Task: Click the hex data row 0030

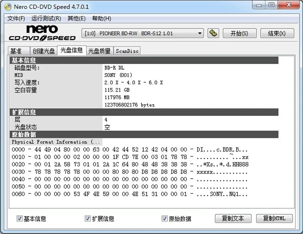Action: [x=129, y=172]
